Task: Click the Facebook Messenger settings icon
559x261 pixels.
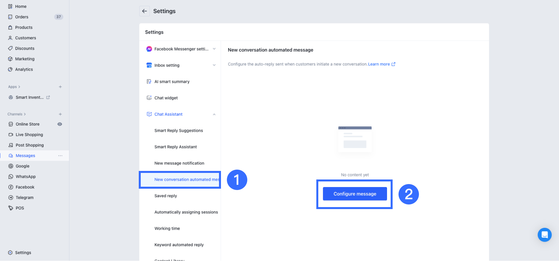Action: coord(149,49)
